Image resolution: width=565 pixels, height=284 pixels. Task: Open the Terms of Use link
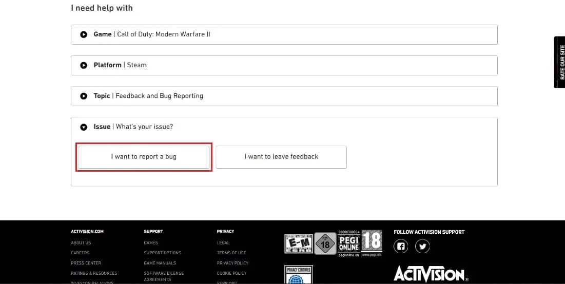pos(231,253)
